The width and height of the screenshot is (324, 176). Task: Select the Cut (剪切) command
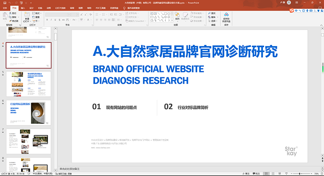point(13,13)
